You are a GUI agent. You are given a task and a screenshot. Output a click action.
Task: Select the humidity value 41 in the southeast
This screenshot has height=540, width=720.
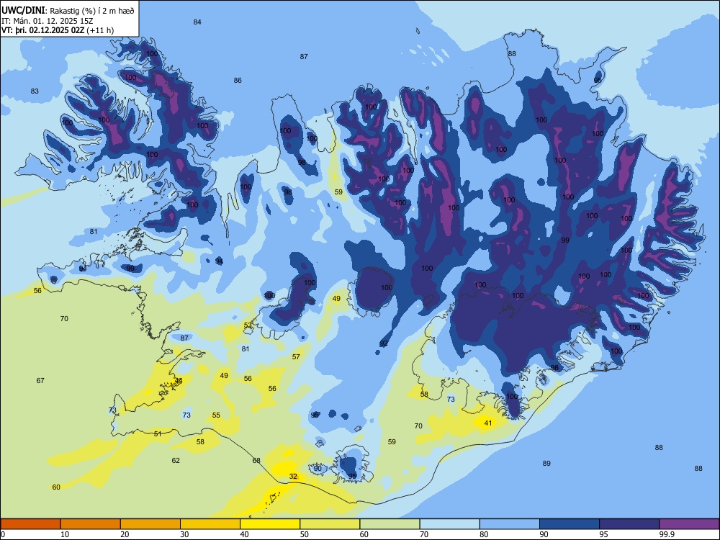488,423
